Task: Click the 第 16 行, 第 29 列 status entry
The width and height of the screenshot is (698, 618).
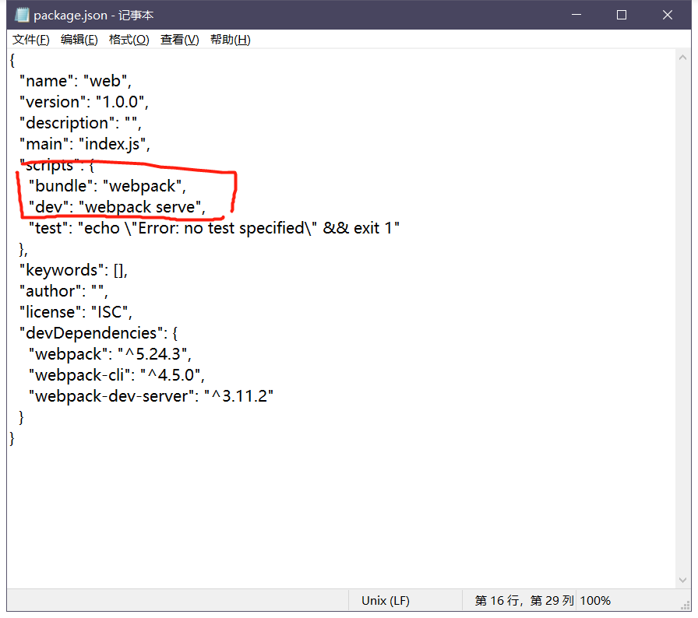Action: (524, 601)
